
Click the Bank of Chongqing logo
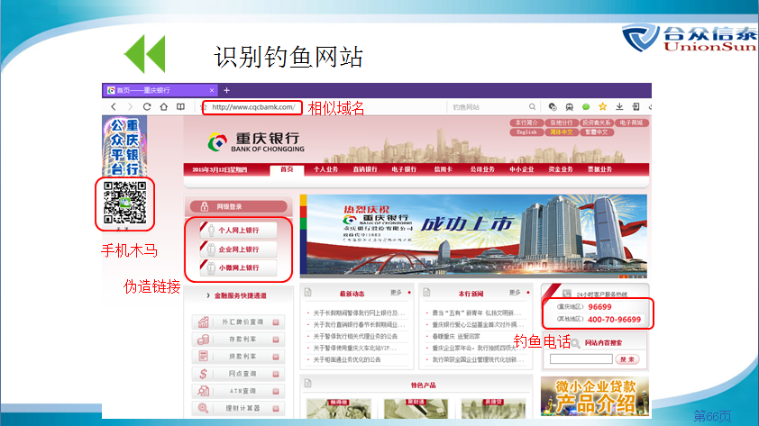257,142
